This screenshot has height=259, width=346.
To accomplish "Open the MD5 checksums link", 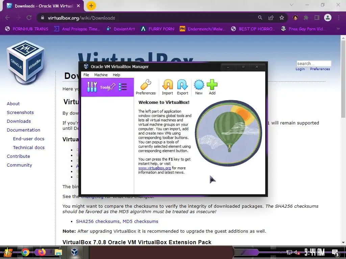I will 140,221.
